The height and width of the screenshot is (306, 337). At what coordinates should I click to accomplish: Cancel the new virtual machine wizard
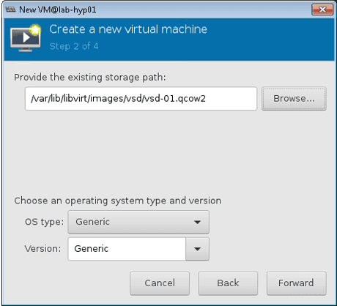pos(160,283)
